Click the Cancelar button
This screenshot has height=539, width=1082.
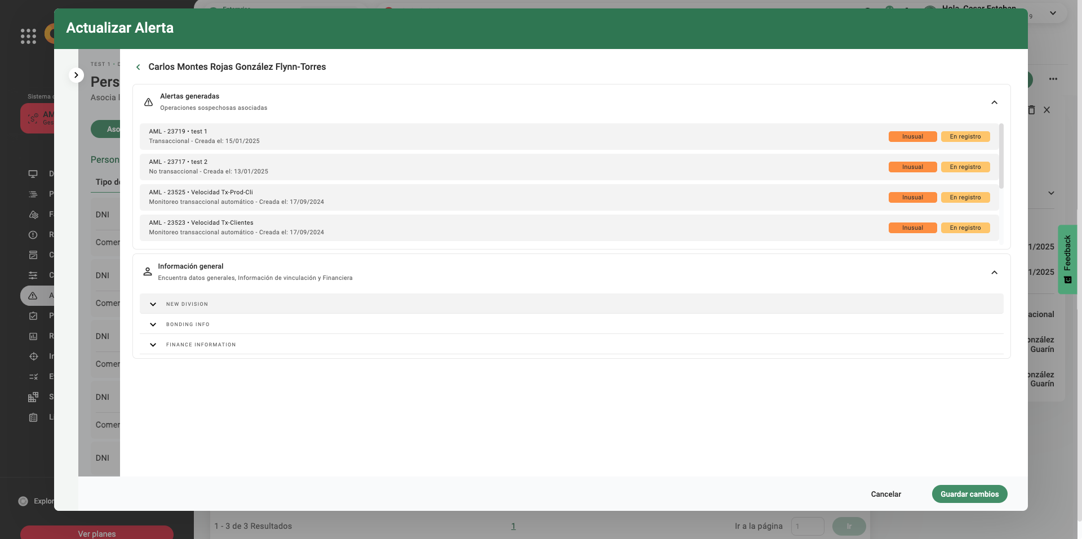click(886, 494)
